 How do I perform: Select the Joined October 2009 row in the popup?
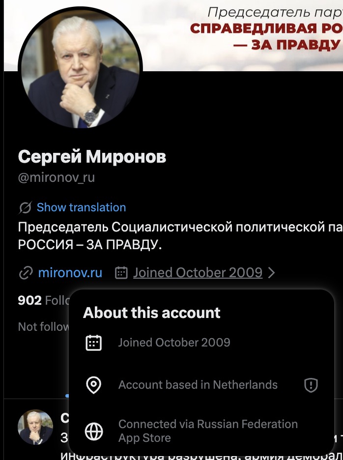point(174,343)
